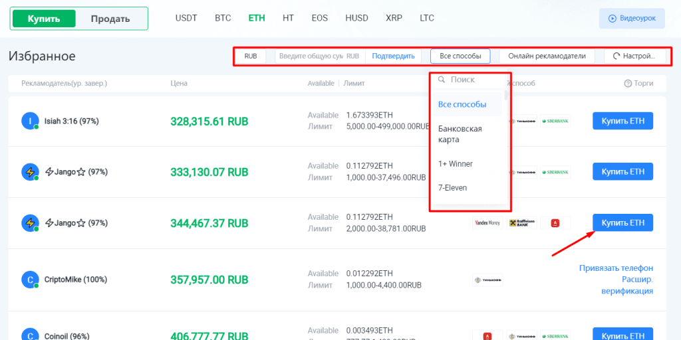Select the ETH currency tab

tap(257, 18)
